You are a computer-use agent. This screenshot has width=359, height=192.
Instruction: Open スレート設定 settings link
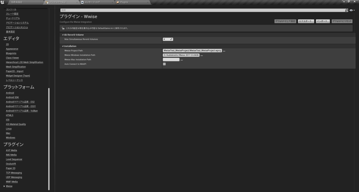(x=12, y=14)
